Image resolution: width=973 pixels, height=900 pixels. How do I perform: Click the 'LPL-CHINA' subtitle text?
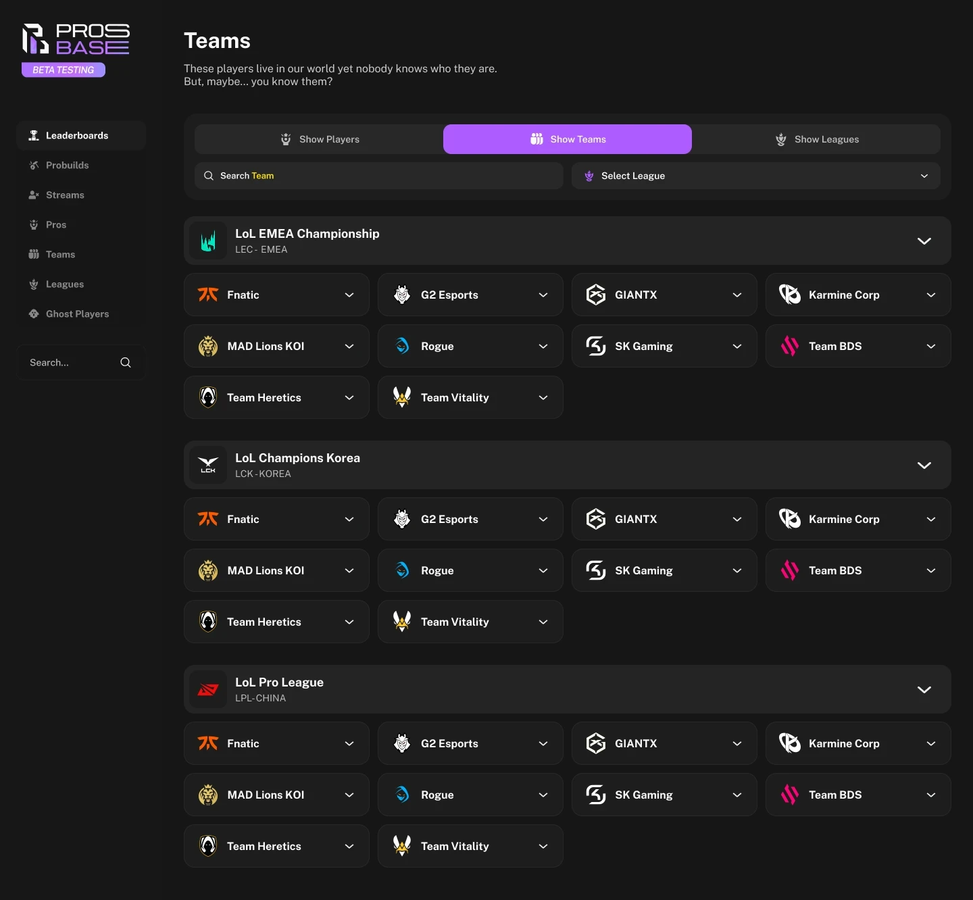[260, 698]
